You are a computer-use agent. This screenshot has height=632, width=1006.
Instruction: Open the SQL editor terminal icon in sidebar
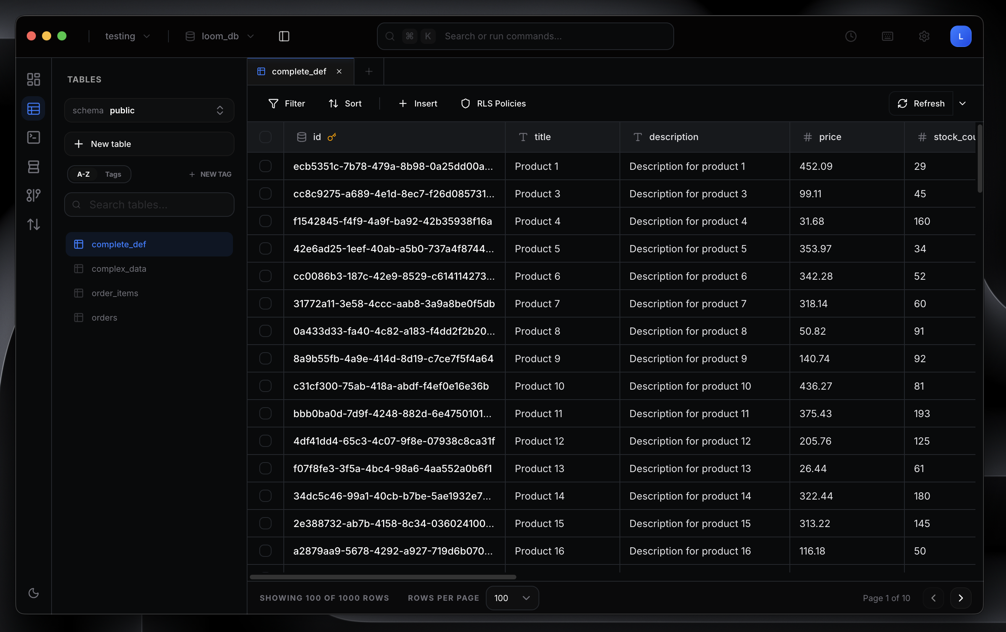pyautogui.click(x=34, y=137)
